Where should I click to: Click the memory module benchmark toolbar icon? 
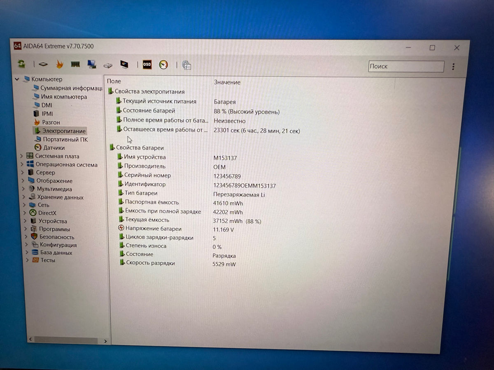point(75,64)
